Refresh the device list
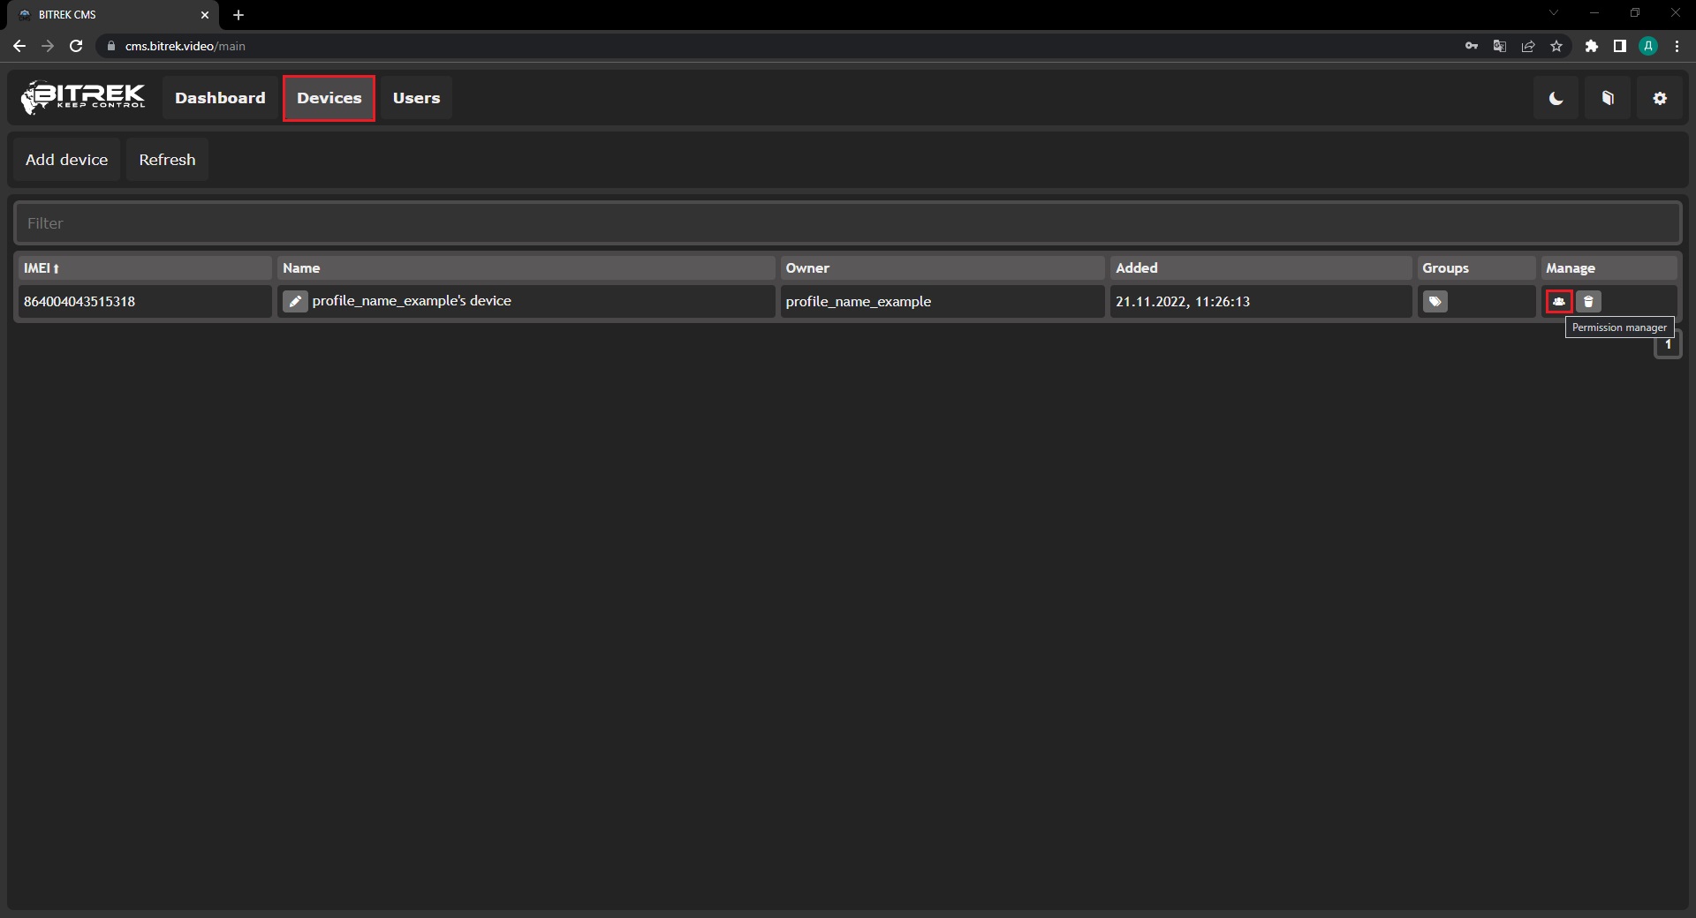The image size is (1696, 918). point(167,160)
